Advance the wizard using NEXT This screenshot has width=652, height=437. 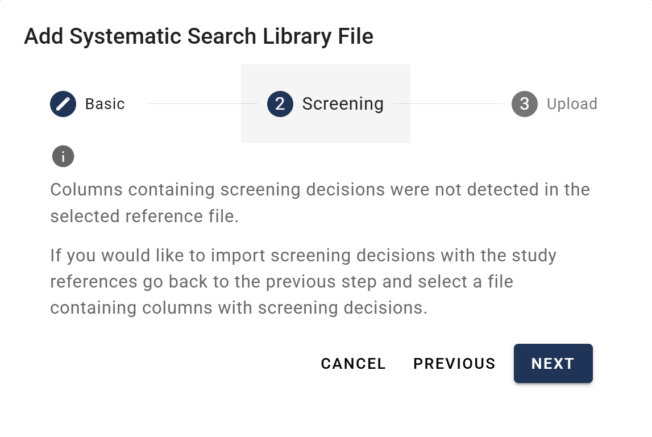click(553, 364)
